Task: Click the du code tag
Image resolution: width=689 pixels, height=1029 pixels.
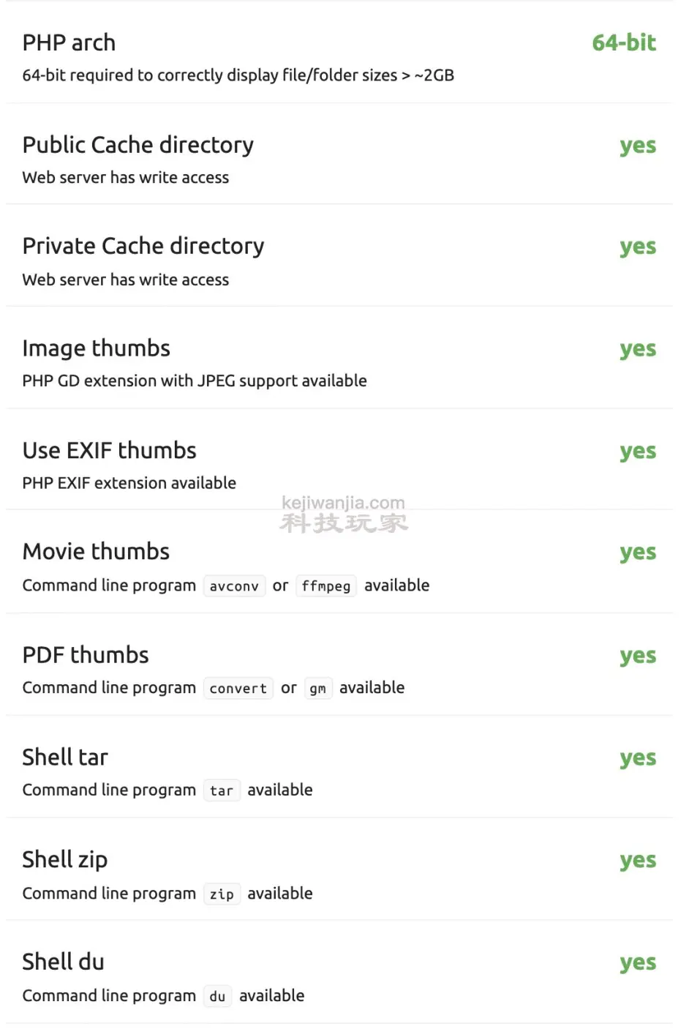Action: click(x=217, y=997)
